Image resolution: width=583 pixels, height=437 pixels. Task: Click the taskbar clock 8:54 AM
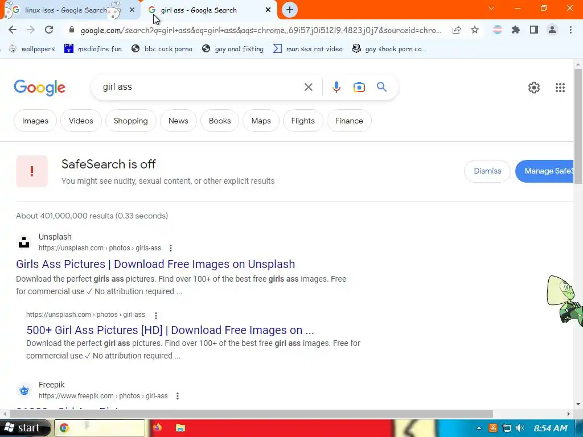[551, 428]
